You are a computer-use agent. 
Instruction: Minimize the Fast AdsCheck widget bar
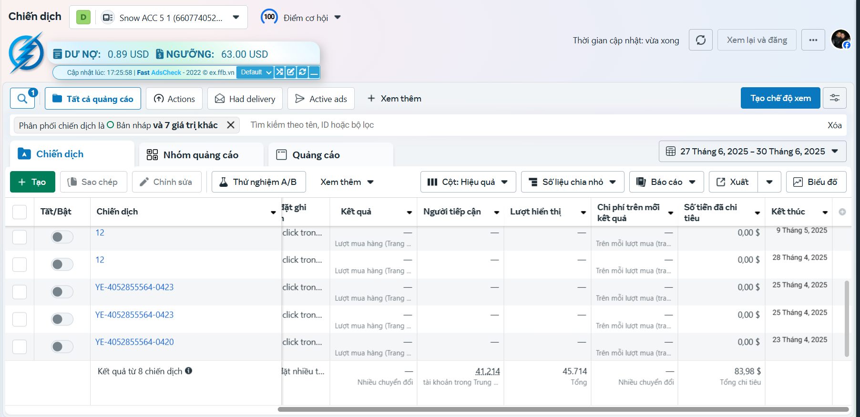click(x=314, y=72)
